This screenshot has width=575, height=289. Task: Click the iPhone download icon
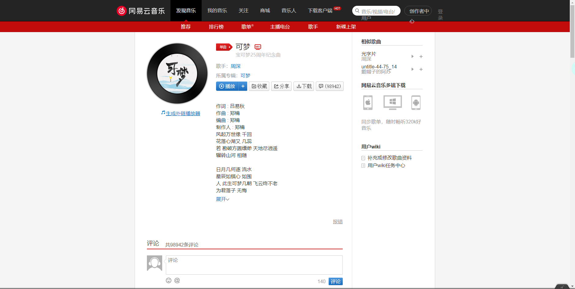(368, 103)
